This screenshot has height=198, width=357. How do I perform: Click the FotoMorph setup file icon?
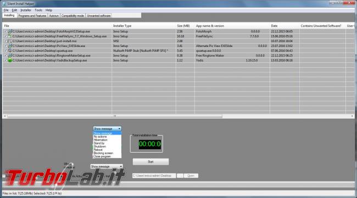(10, 32)
